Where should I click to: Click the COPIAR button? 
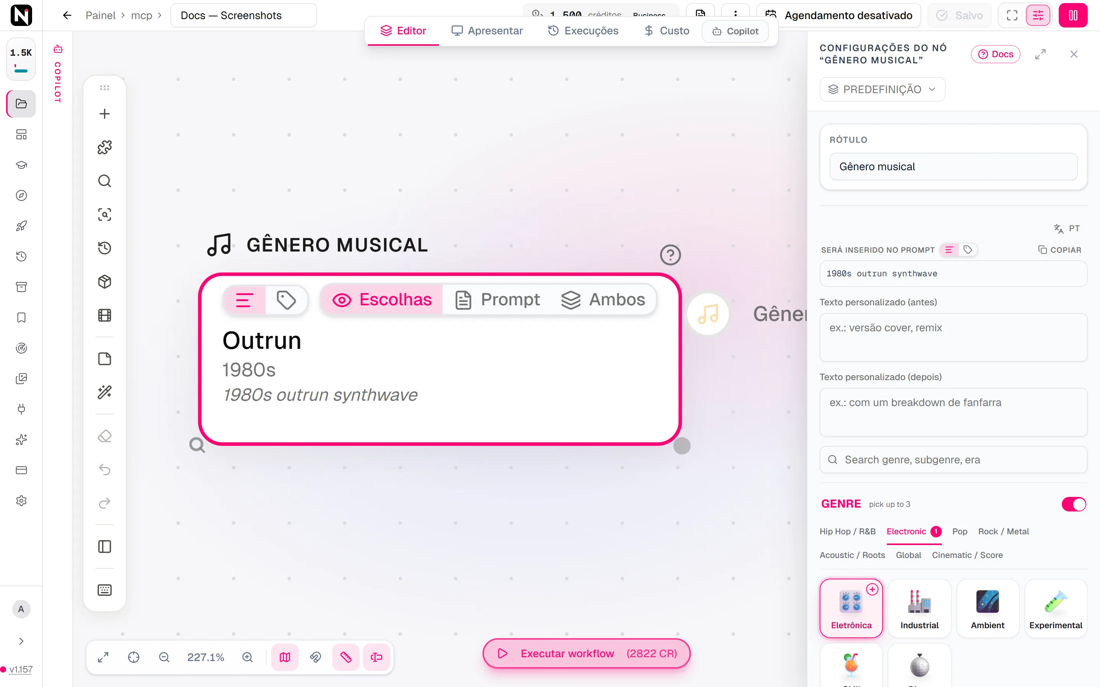click(1060, 250)
